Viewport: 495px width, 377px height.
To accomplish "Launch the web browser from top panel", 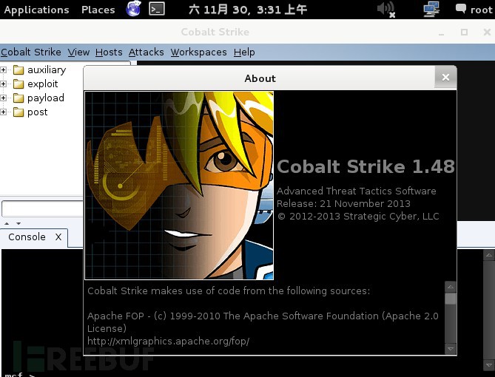I will click(133, 9).
